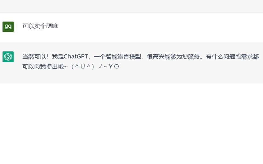Click blank gray area under reply text
Screen dimensions: 263x164
coord(131,77)
